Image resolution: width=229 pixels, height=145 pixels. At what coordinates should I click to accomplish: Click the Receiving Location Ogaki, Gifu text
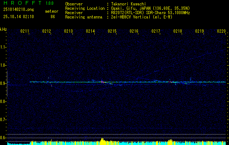(150, 8)
